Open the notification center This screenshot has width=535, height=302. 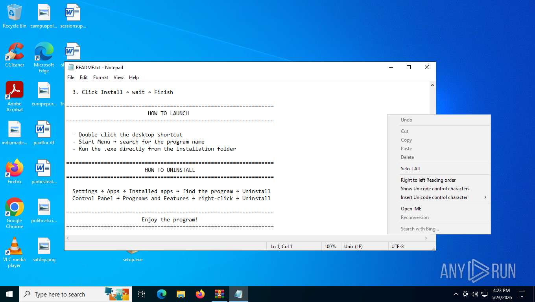[x=522, y=294]
